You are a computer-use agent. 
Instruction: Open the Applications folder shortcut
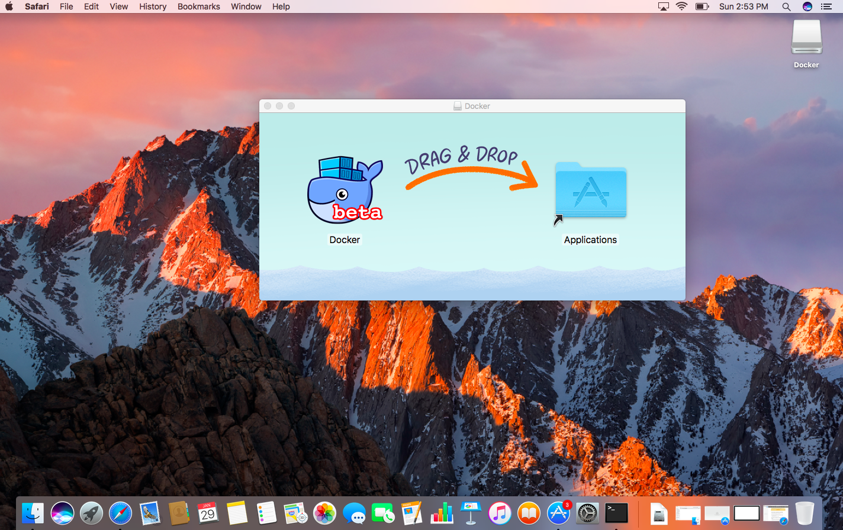pos(590,192)
